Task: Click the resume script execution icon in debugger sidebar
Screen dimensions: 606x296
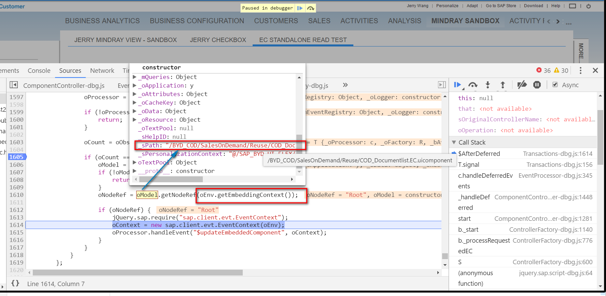Action: click(457, 85)
